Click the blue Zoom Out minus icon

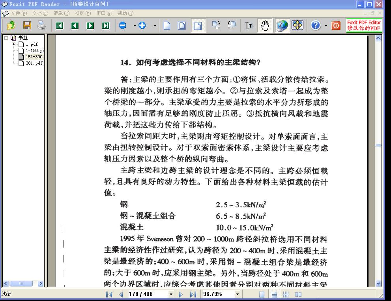point(123,25)
